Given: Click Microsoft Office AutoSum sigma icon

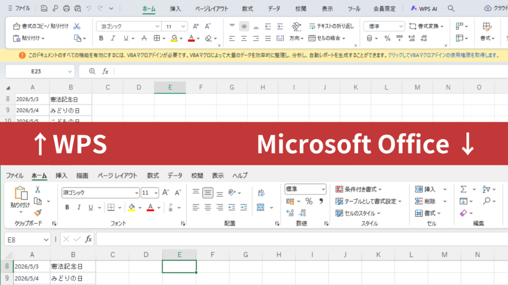Looking at the screenshot, I should click(x=464, y=190).
